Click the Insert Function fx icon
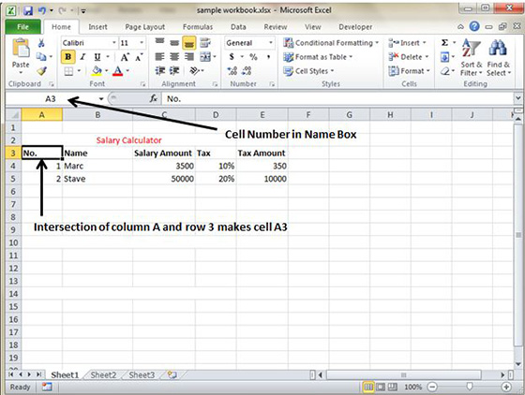 point(154,98)
